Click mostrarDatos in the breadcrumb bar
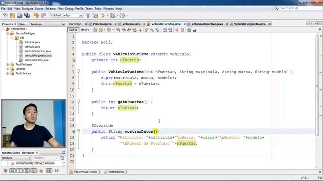The image size is (323, 181). point(116,172)
